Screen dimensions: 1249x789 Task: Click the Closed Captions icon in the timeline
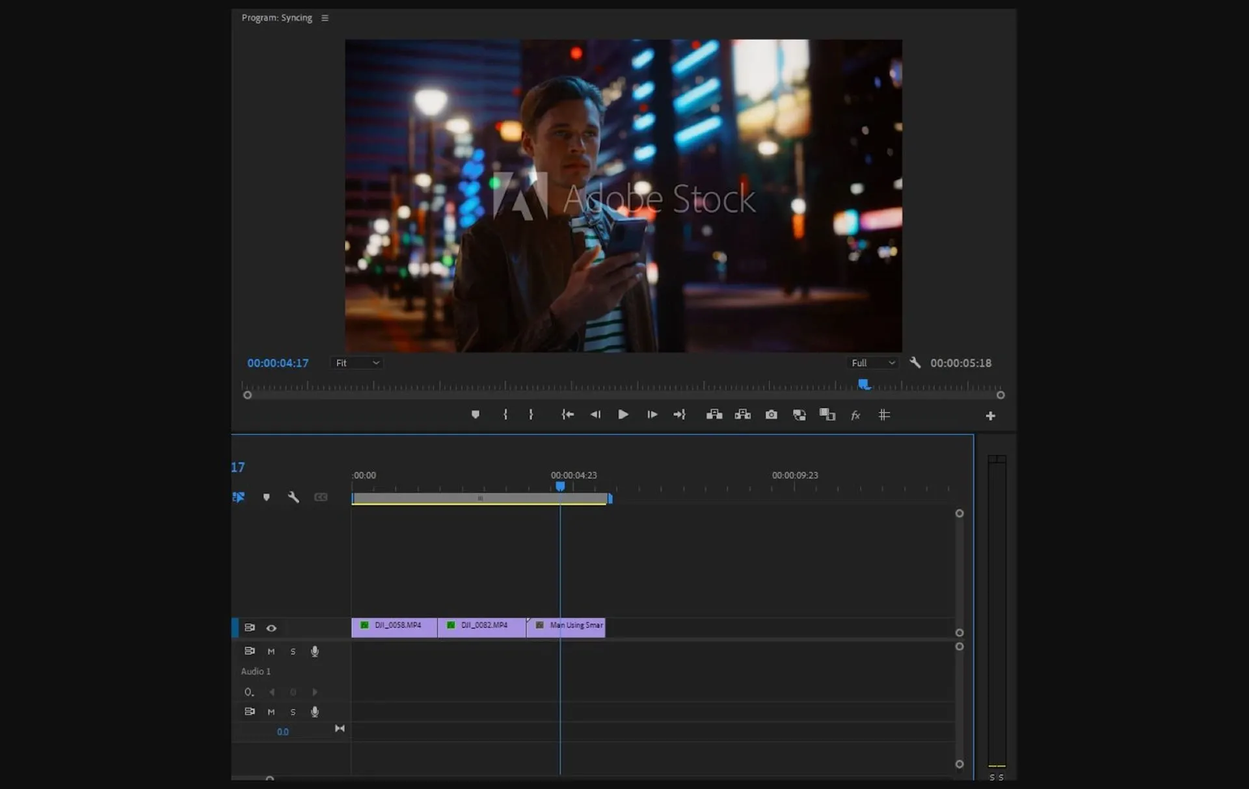[x=320, y=497]
